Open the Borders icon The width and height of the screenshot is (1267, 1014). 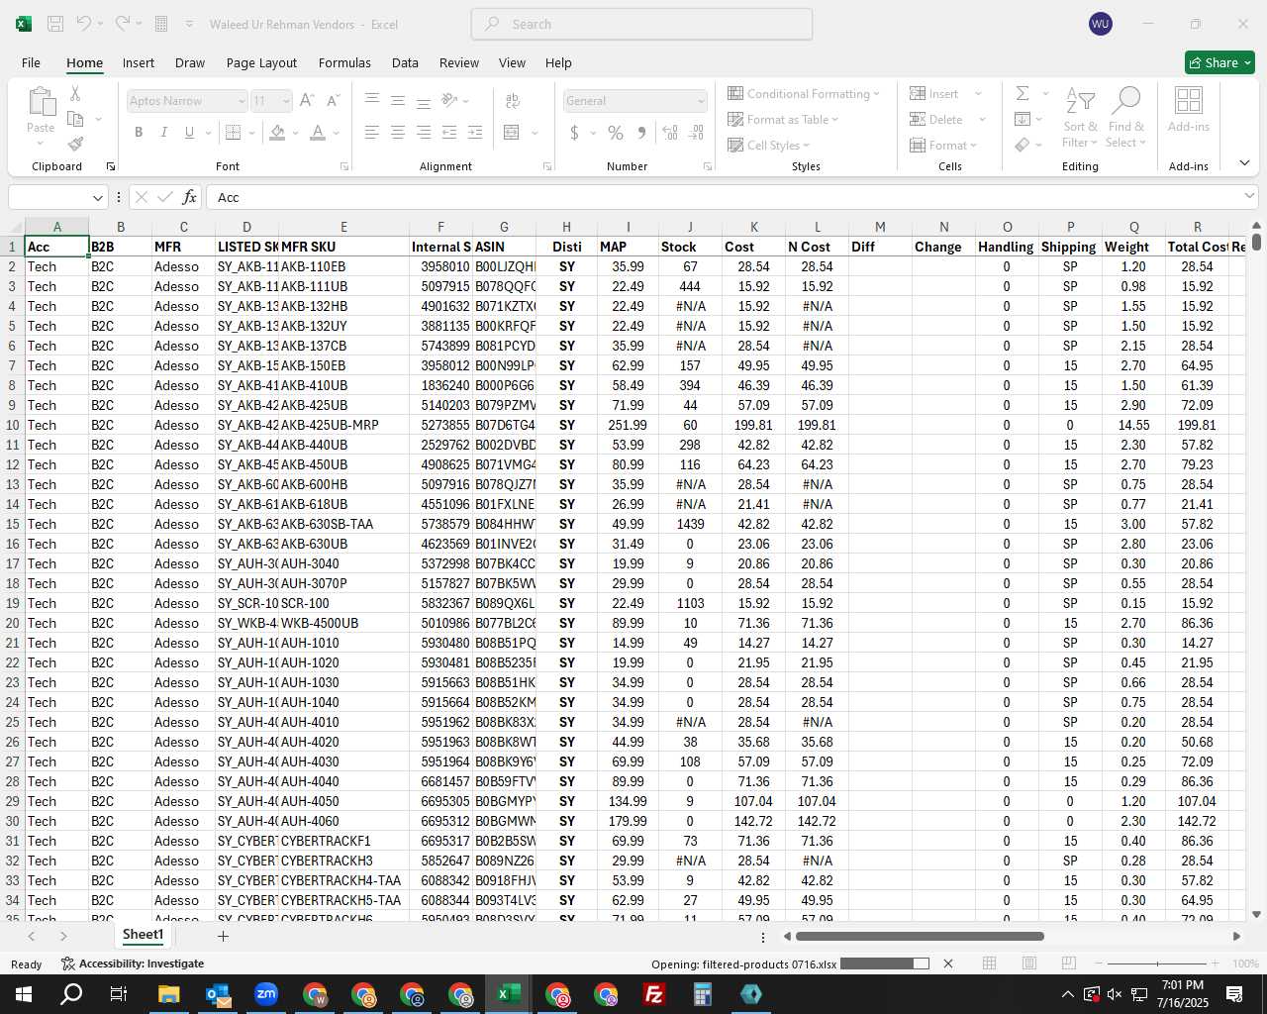[234, 132]
